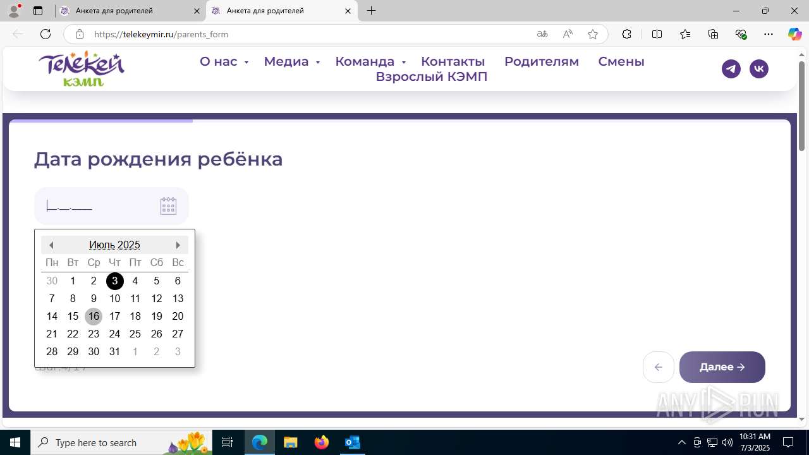Click the Windows search box
The image size is (809, 455).
click(121, 442)
